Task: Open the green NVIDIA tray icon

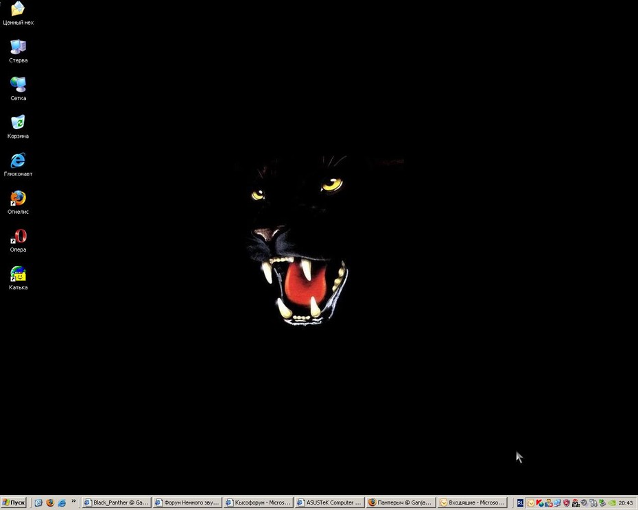Action: point(611,504)
